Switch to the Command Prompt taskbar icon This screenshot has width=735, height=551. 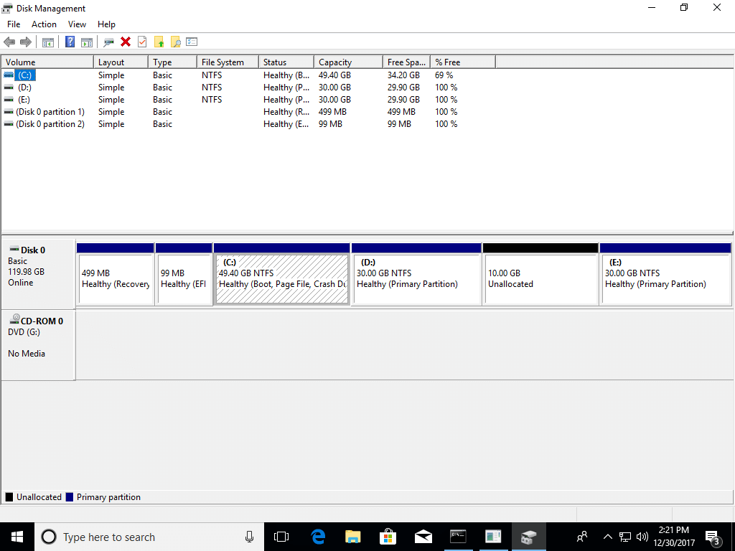click(x=458, y=537)
